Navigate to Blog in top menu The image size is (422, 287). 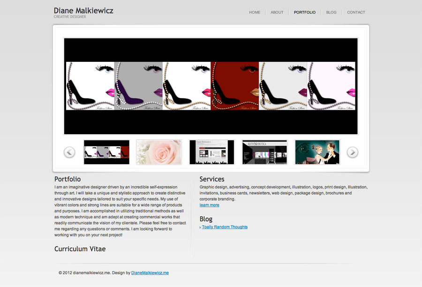click(x=331, y=13)
